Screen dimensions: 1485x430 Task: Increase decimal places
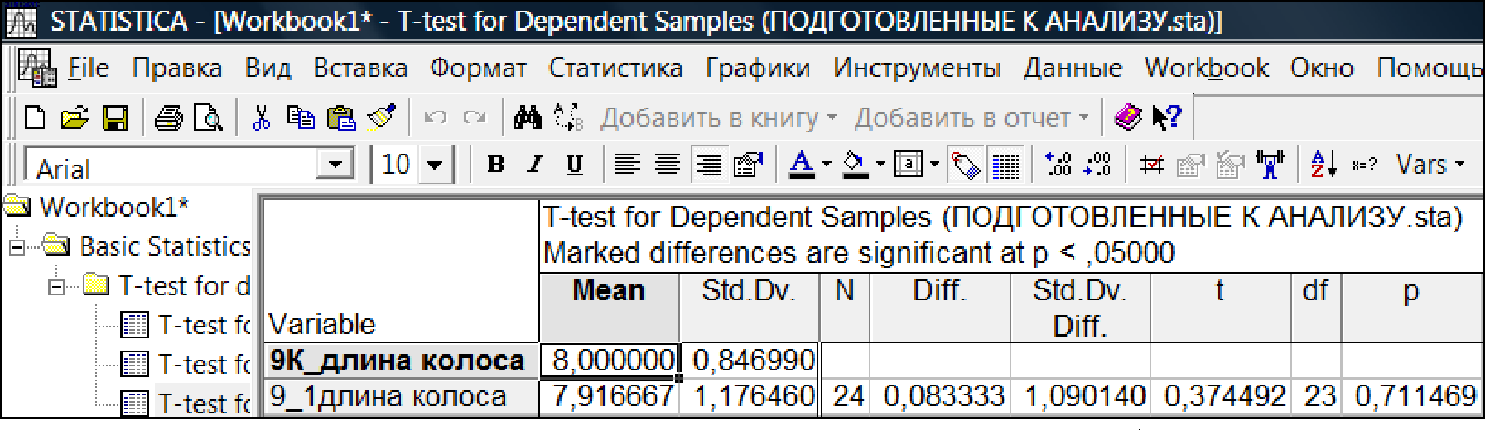(x=1058, y=165)
